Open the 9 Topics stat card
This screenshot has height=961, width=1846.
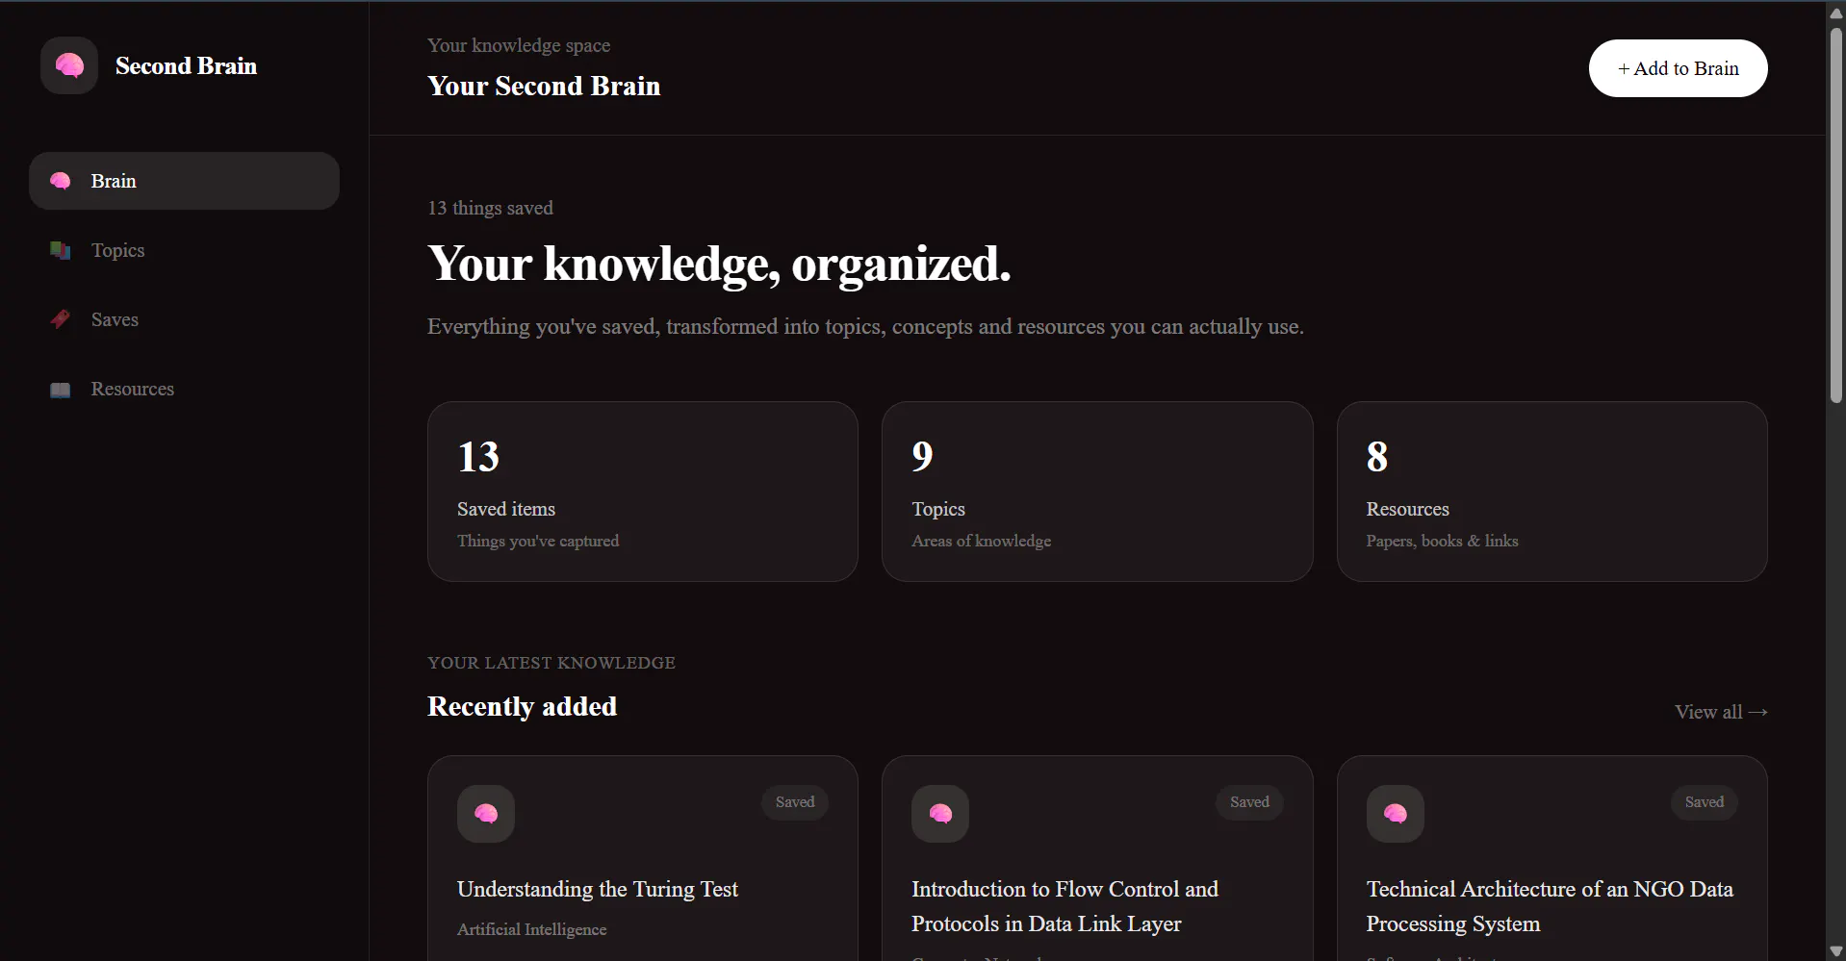tap(1097, 492)
